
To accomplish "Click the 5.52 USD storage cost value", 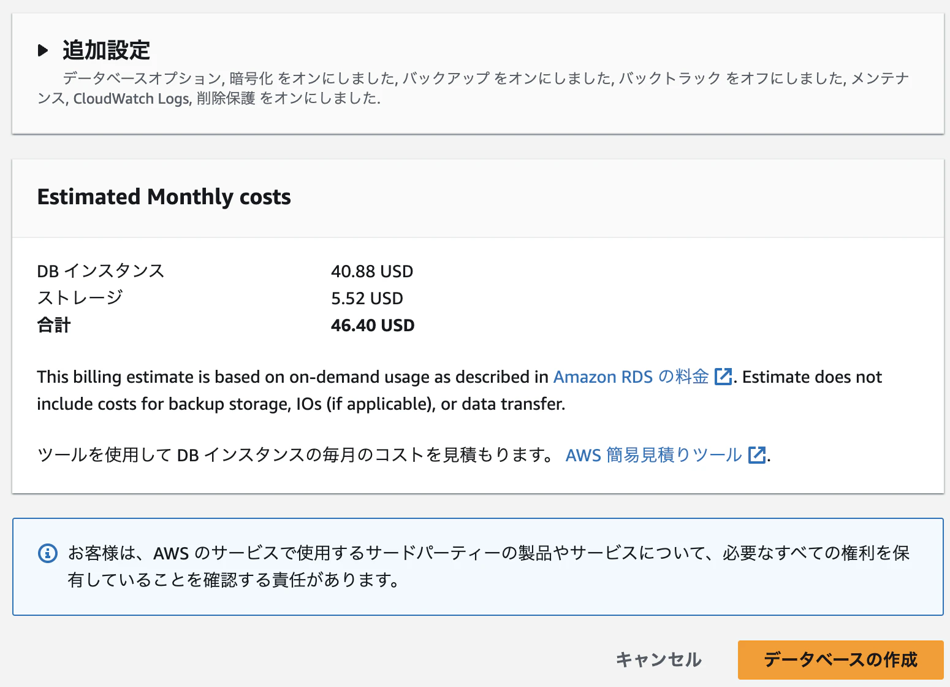I will click(367, 298).
